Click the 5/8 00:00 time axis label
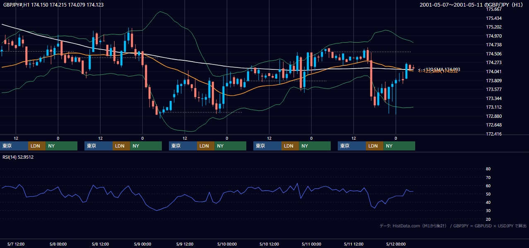Image resolution: width=529 pixels, height=248 pixels. point(58,244)
